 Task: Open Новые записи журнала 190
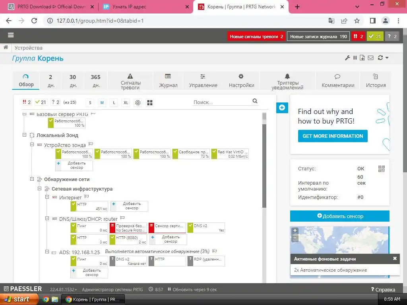[318, 37]
